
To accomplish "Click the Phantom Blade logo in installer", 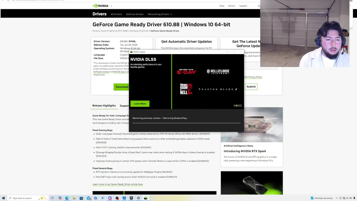I will [218, 89].
